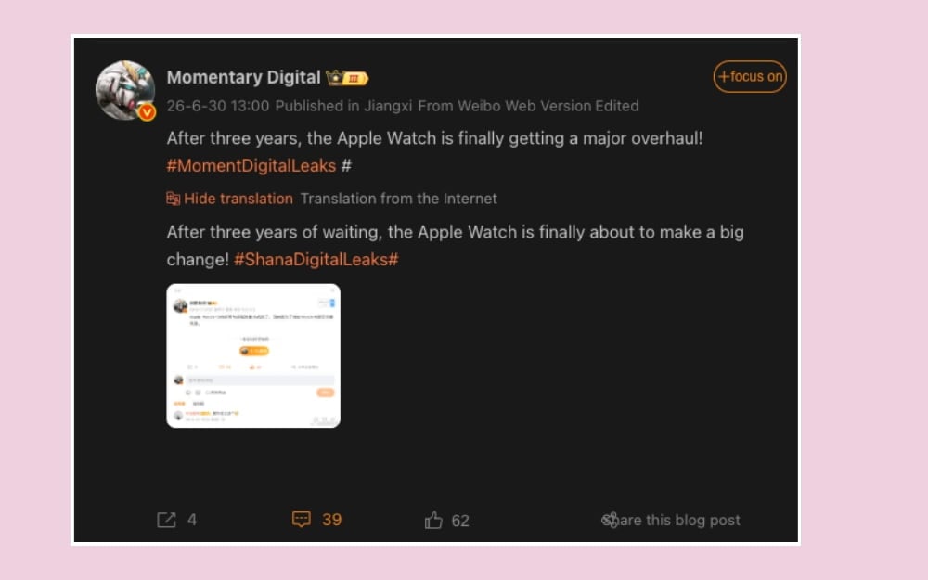Click the share icon near blog post text
Viewport: 928px width, 580px height.
click(610, 520)
